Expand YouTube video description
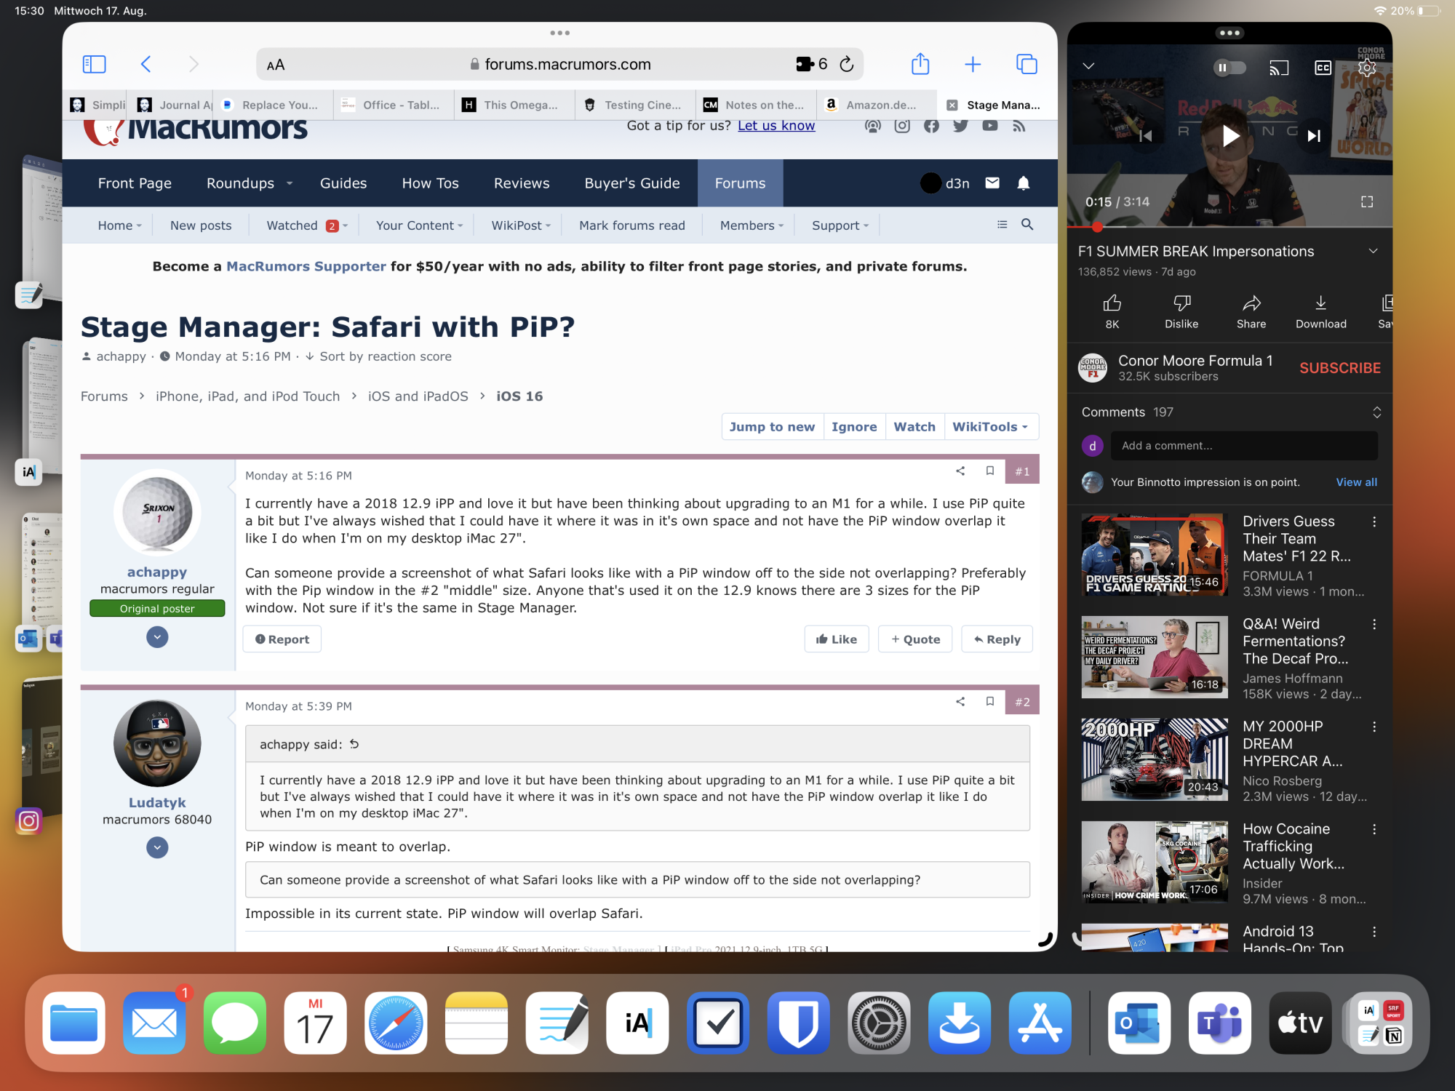The width and height of the screenshot is (1455, 1091). (x=1374, y=251)
